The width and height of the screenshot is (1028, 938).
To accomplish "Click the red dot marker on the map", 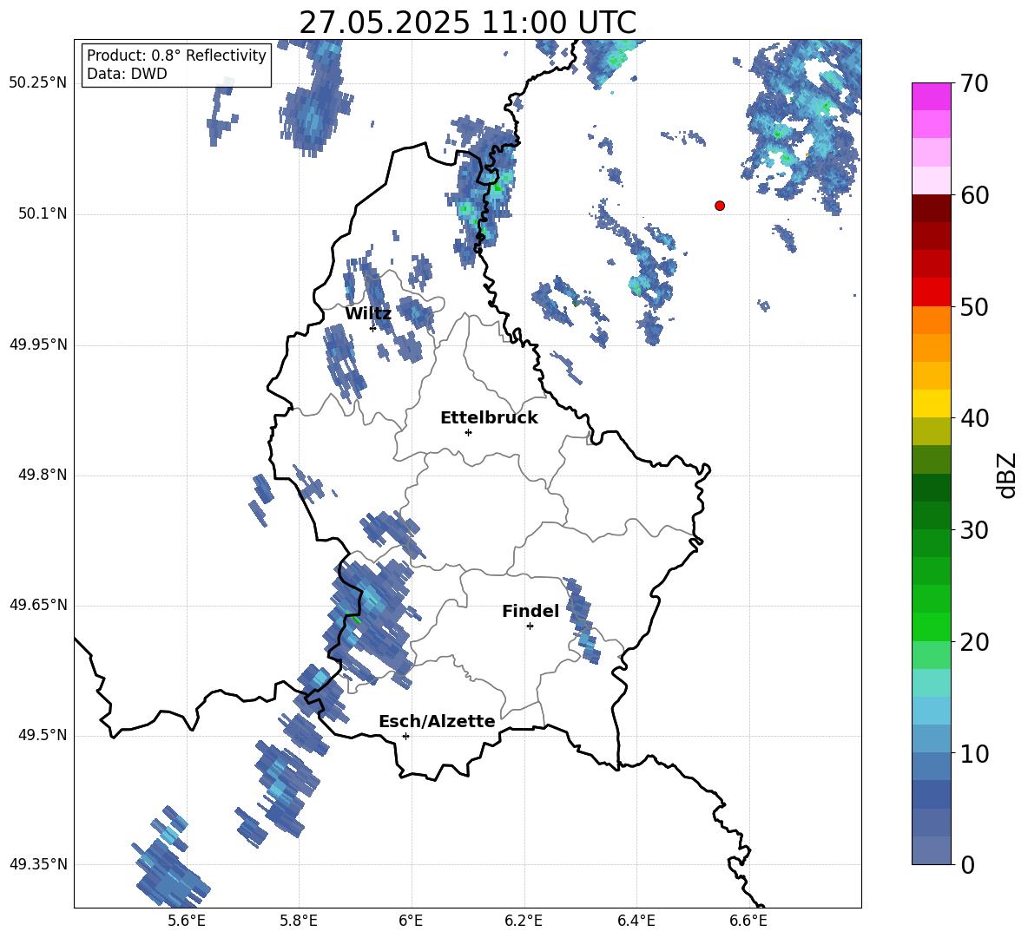I will coord(720,206).
